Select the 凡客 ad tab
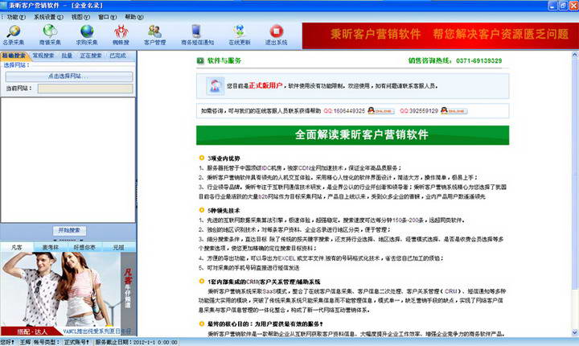 17,247
